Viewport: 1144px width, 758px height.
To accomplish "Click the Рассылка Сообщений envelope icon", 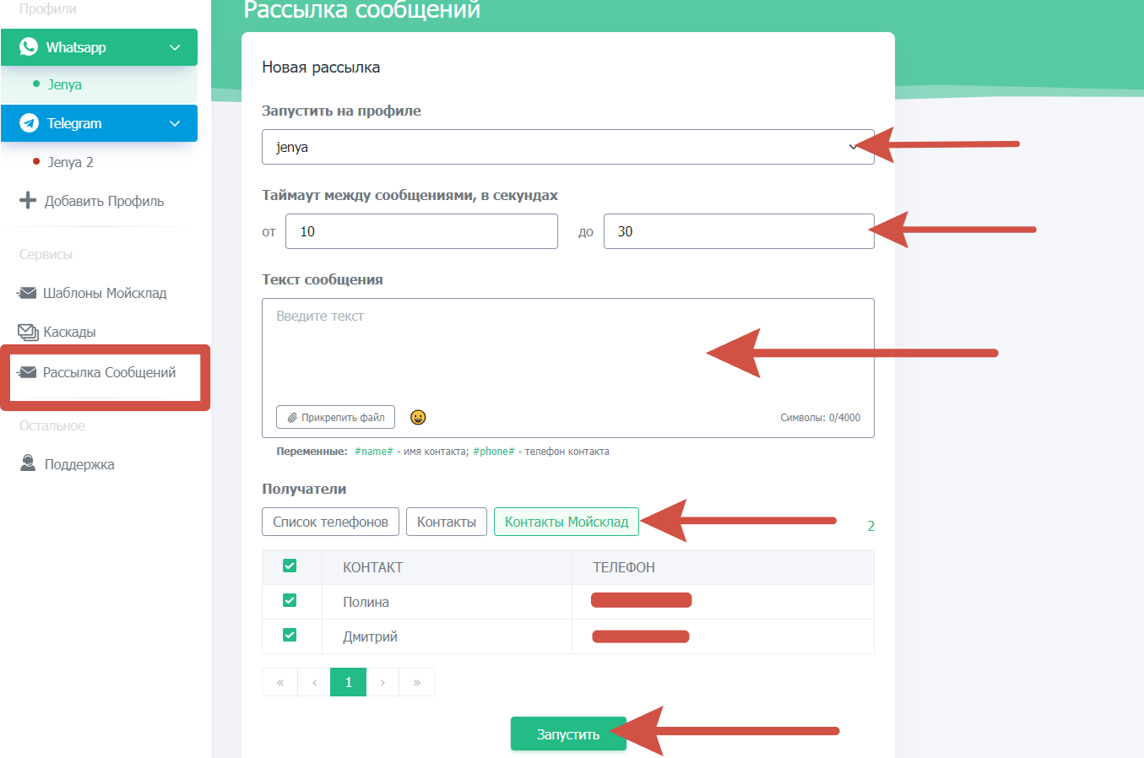I will pyautogui.click(x=27, y=372).
